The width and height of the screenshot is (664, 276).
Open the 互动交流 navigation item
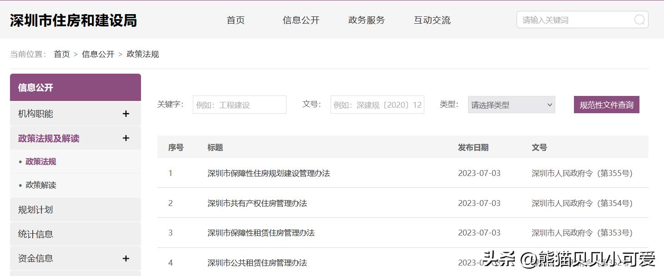pyautogui.click(x=431, y=20)
